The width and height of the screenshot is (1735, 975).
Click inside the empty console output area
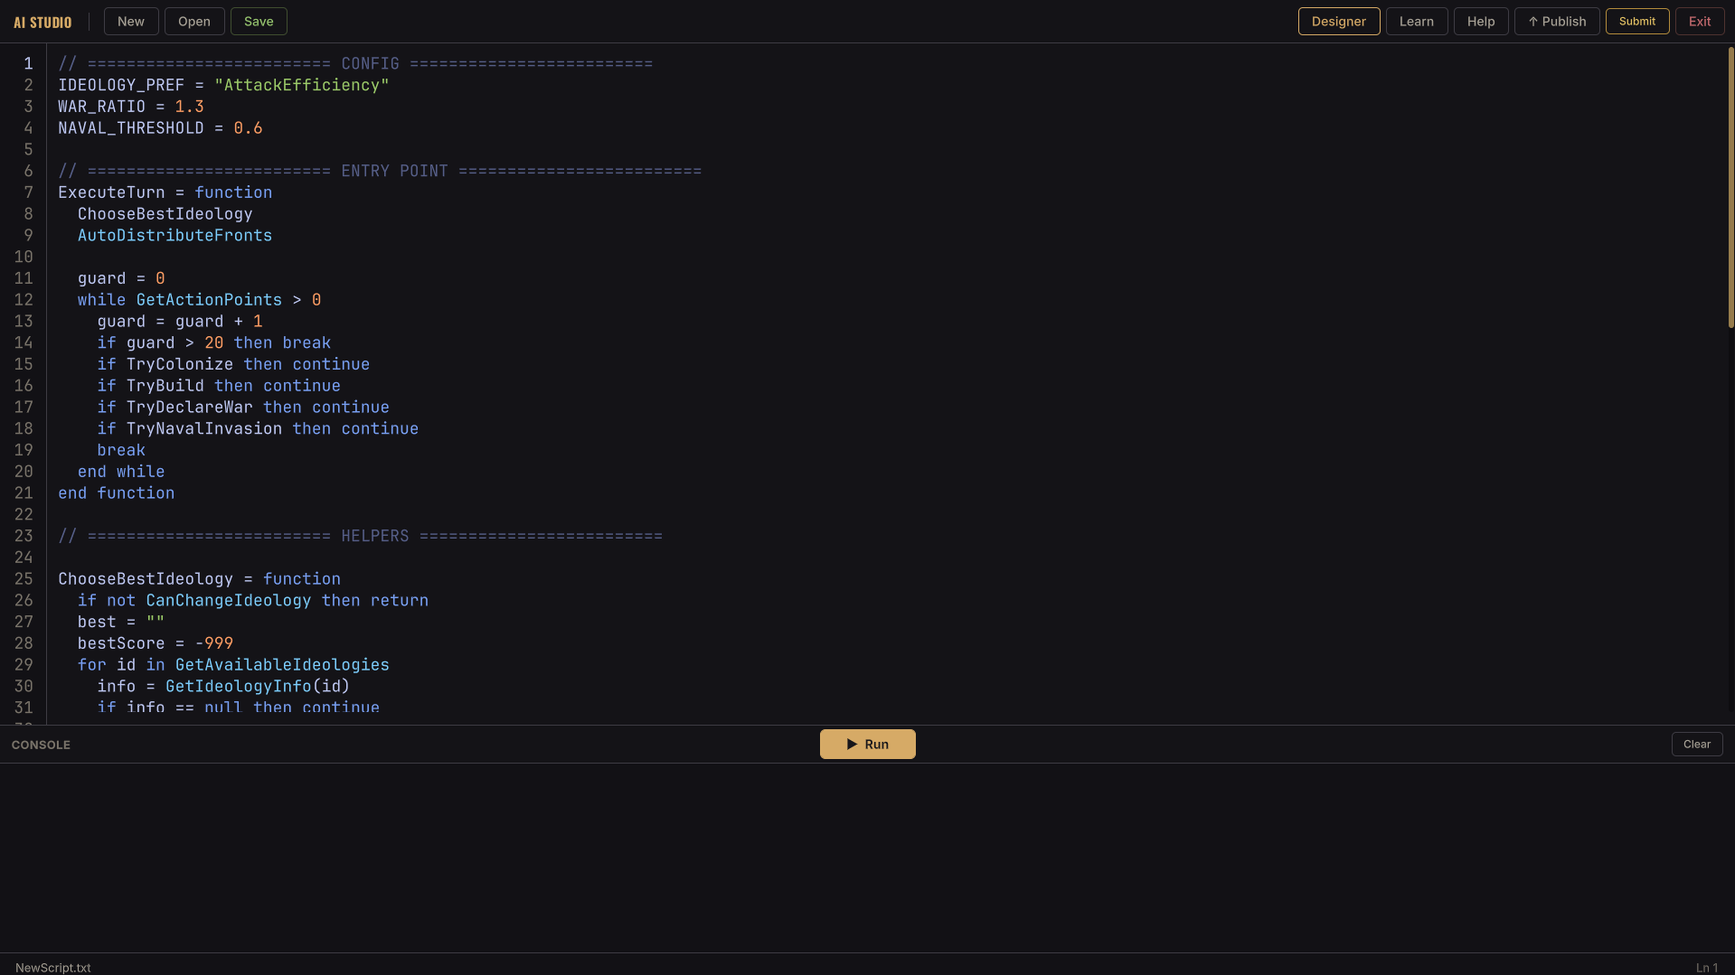coord(867,858)
